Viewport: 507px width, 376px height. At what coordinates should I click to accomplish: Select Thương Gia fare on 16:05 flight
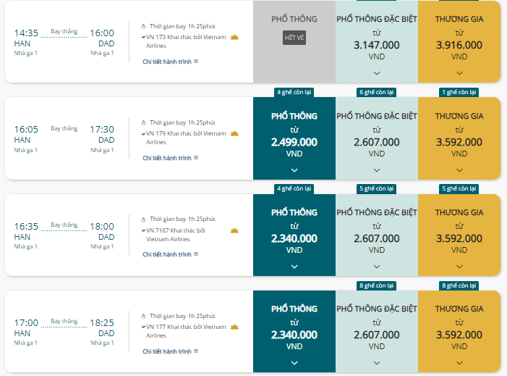point(459,138)
